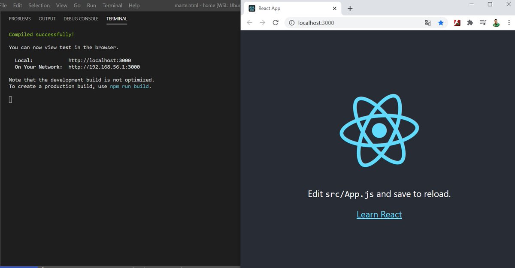Image resolution: width=515 pixels, height=268 pixels.
Task: Switch to the OUTPUT panel tab
Action: point(47,19)
